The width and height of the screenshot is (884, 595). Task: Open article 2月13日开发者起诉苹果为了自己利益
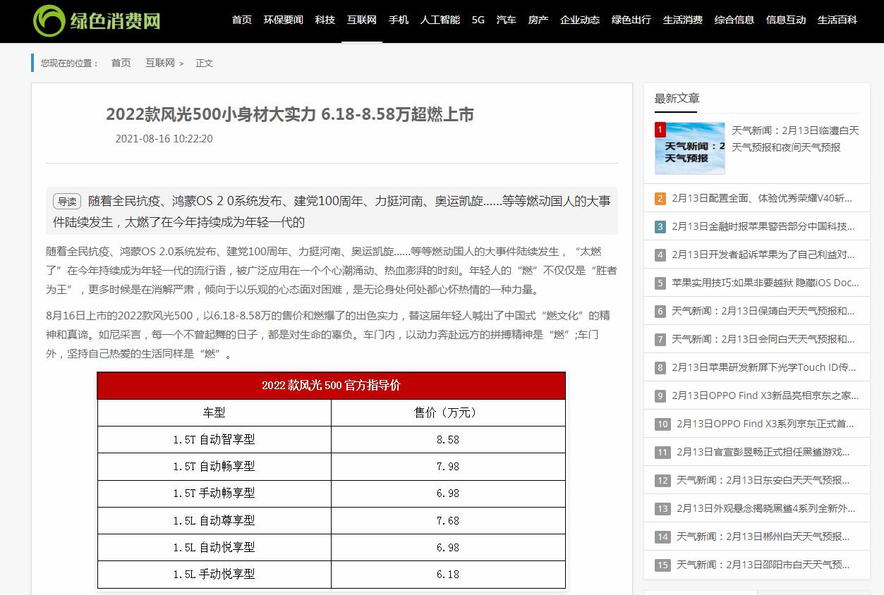pyautogui.click(x=763, y=254)
